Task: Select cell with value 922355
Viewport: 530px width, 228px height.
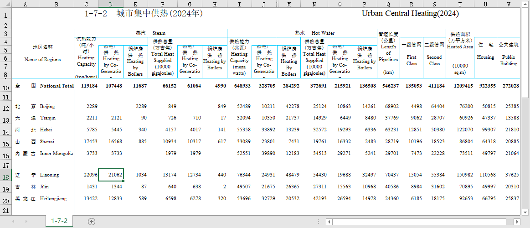Action: (x=485, y=86)
